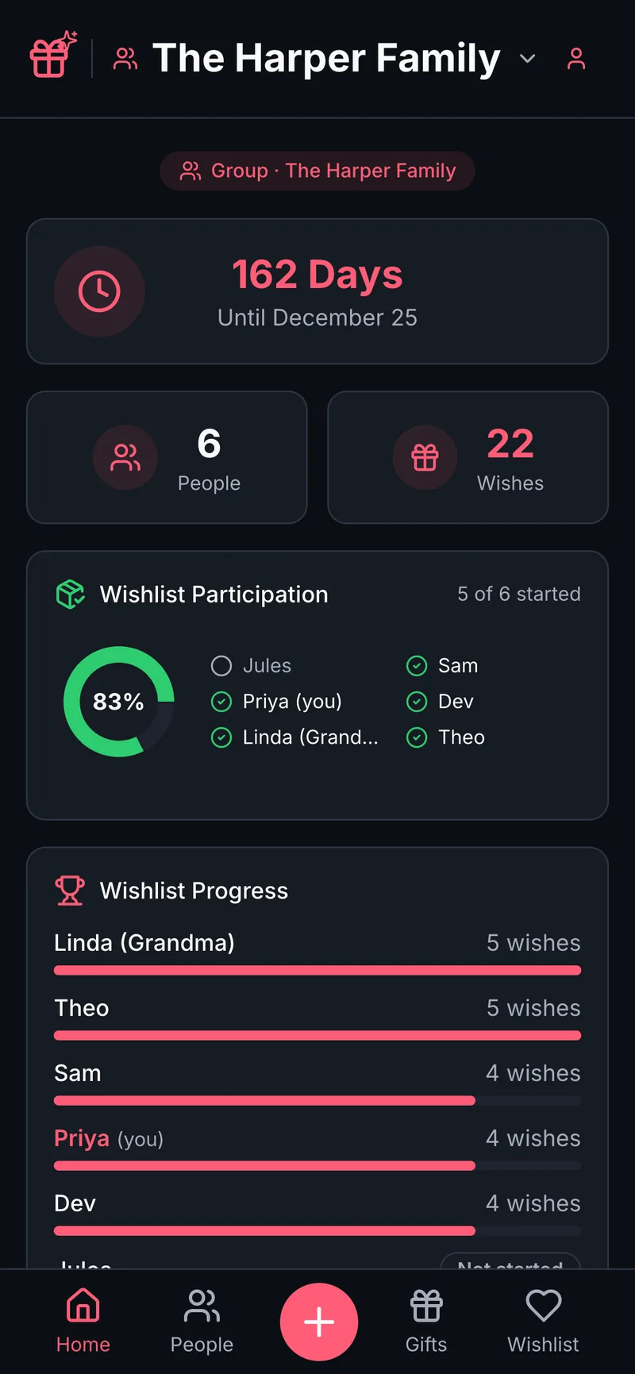Open the user profile icon
Viewport: 635px width, 1374px height.
(x=576, y=59)
